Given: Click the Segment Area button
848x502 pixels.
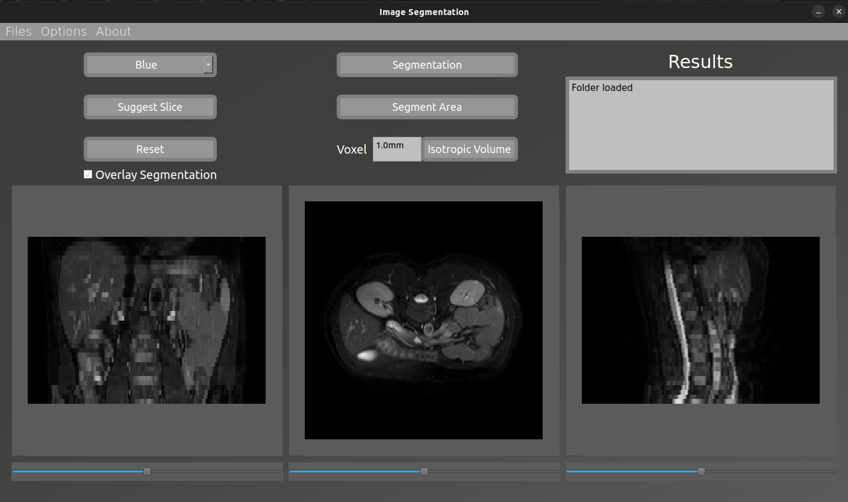Looking at the screenshot, I should [x=427, y=107].
